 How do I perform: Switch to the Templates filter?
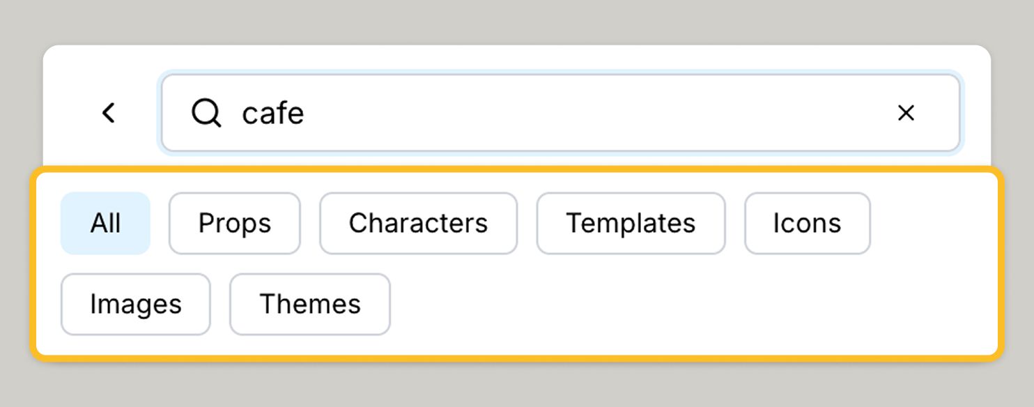pyautogui.click(x=630, y=223)
